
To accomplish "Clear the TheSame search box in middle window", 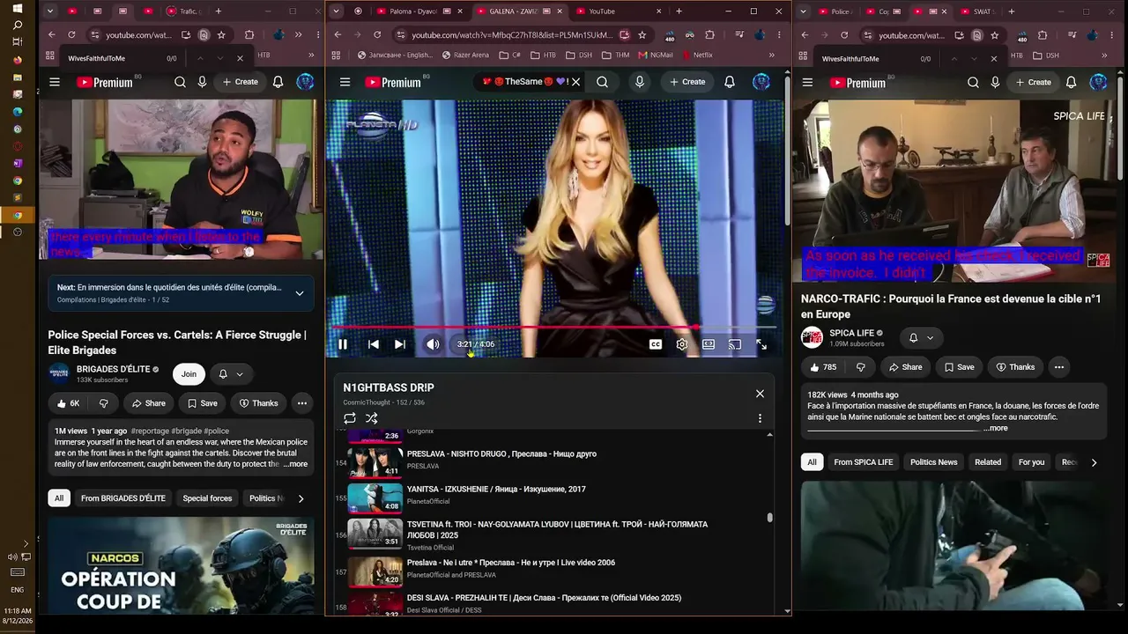I will pos(575,82).
